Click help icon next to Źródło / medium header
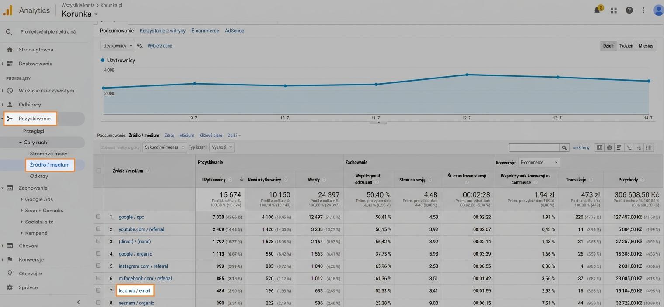Screen dimensions: 664x307 pos(148,171)
